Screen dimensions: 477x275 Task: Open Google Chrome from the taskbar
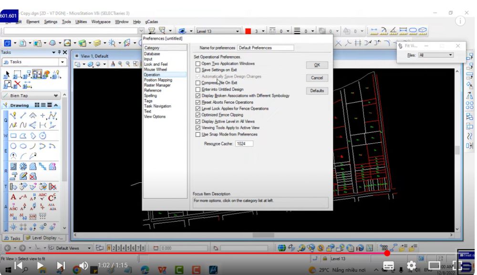[x=76, y=270]
